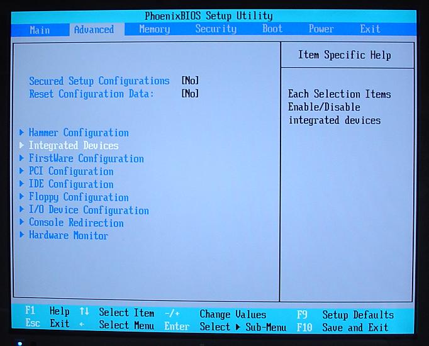
Task: Select Reset Configuration Data setting
Action: pyautogui.click(x=92, y=94)
